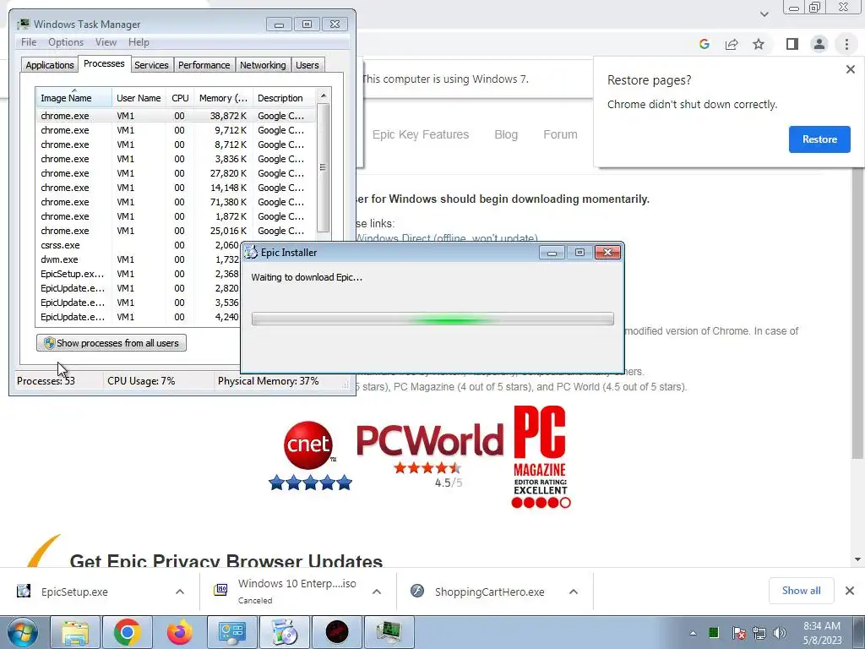865x649 pixels.
Task: Sort processes by Image Name column
Action: click(73, 98)
